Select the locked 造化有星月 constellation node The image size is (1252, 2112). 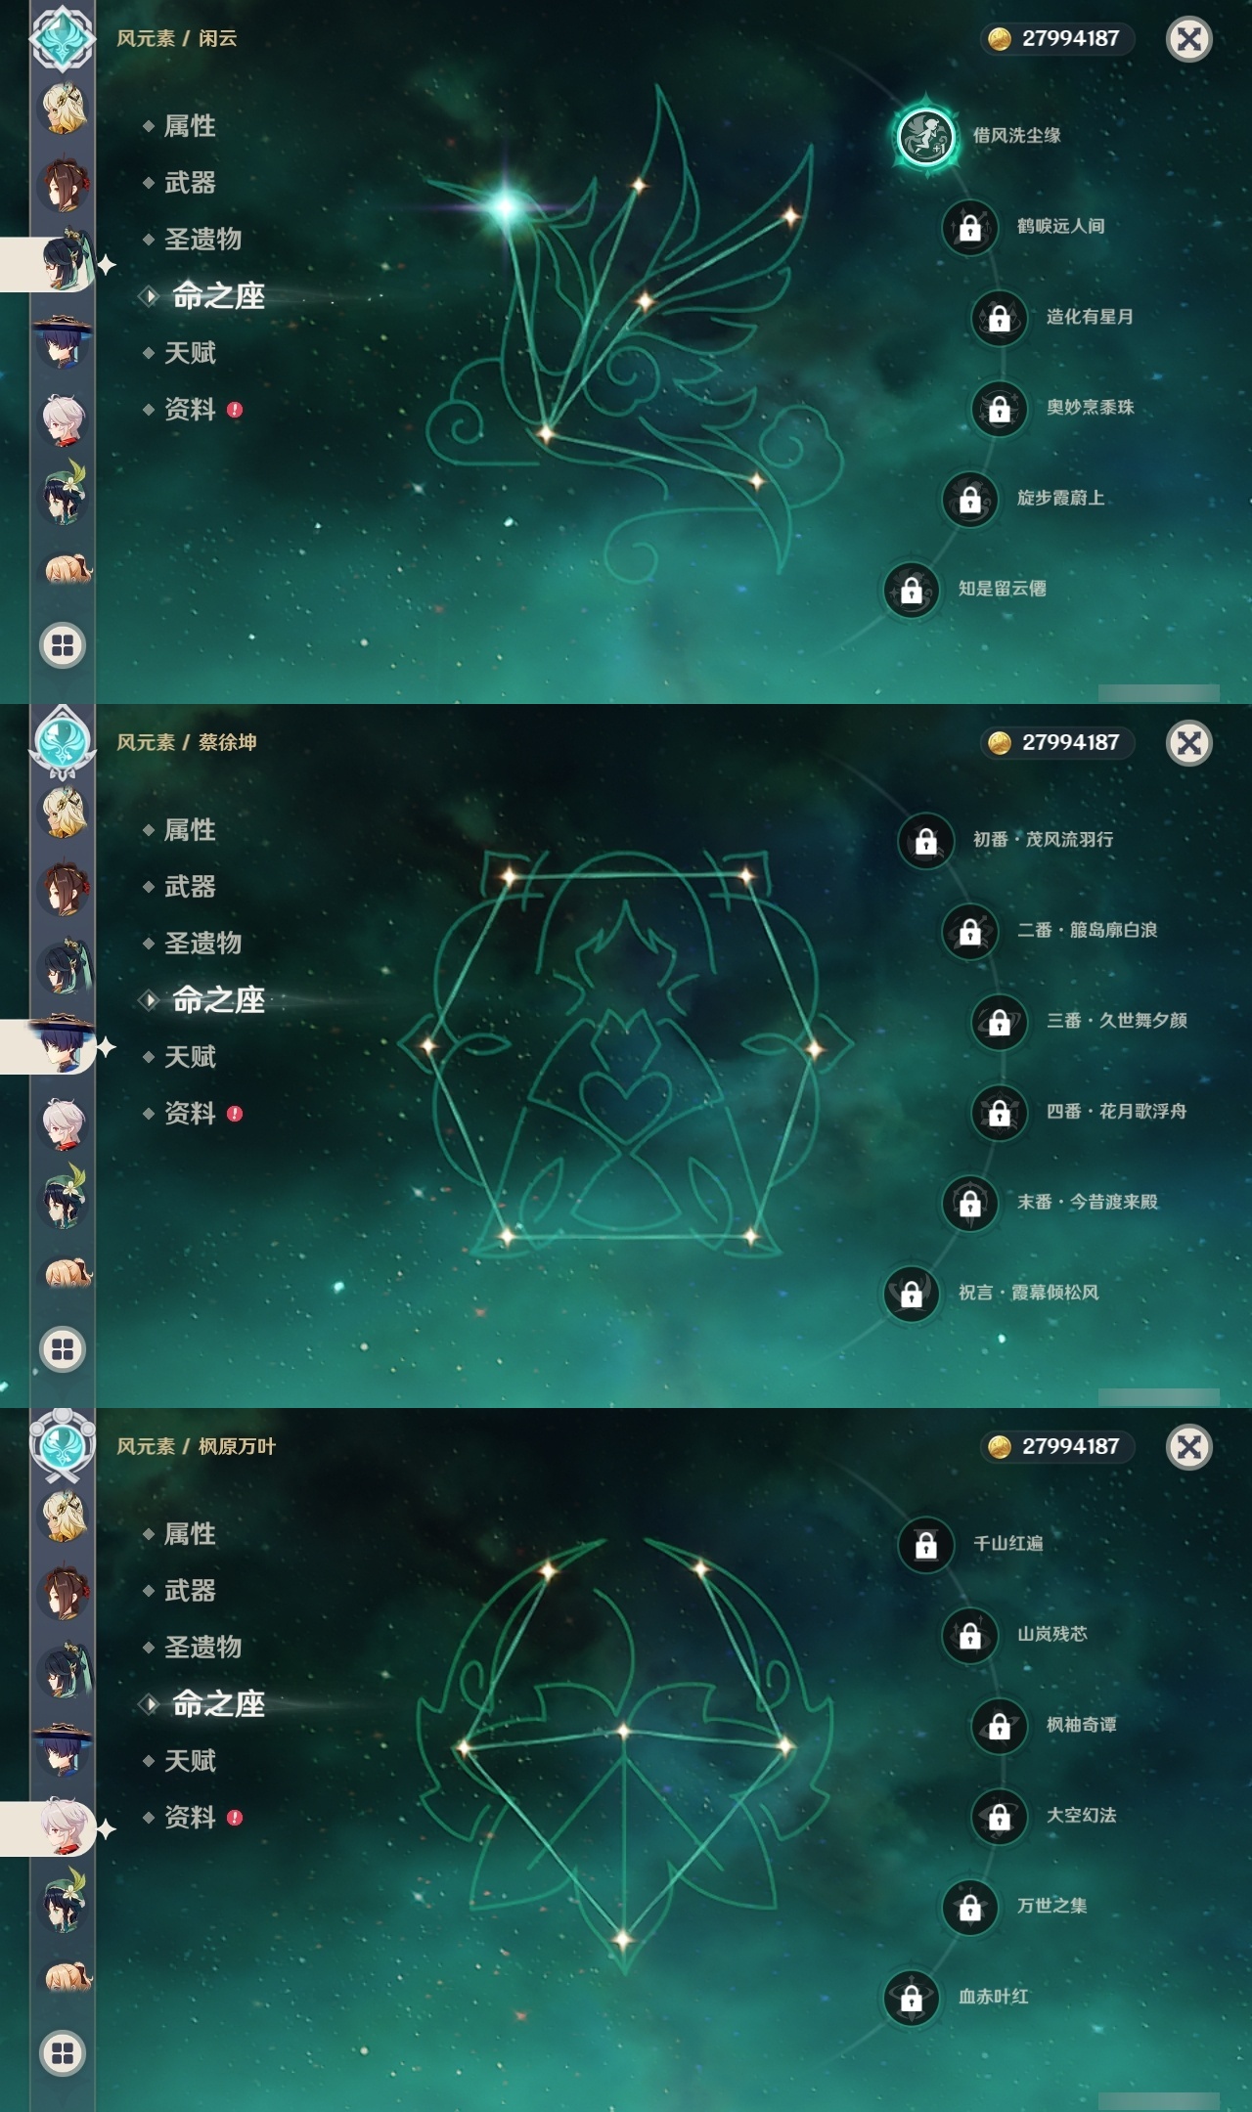999,318
